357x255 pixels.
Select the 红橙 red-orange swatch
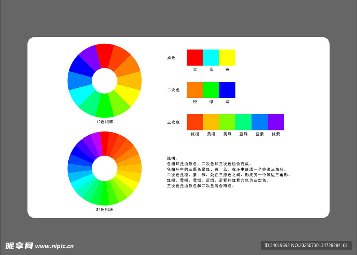195,122
